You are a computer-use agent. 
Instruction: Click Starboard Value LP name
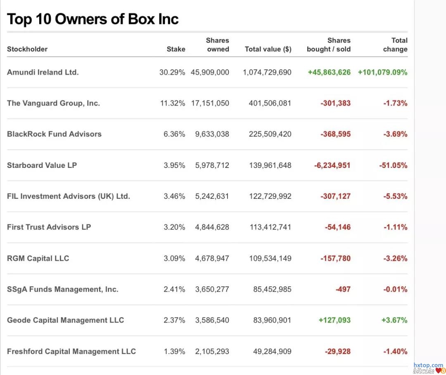[x=42, y=165]
